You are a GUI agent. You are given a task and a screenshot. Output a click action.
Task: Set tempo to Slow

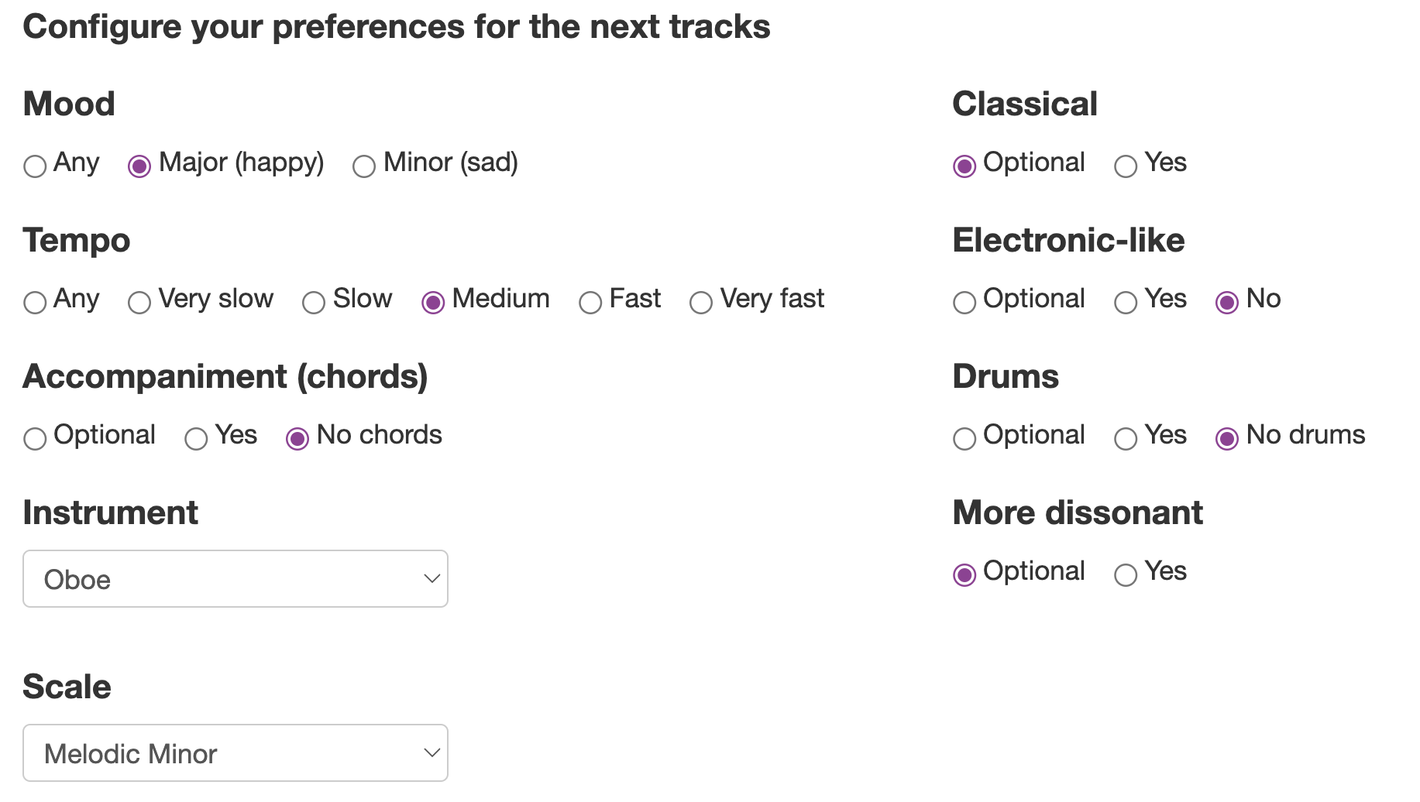click(x=314, y=303)
